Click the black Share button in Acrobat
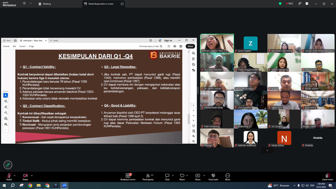Screen dimensions: 336x189 pyautogui.click(x=190, y=46)
